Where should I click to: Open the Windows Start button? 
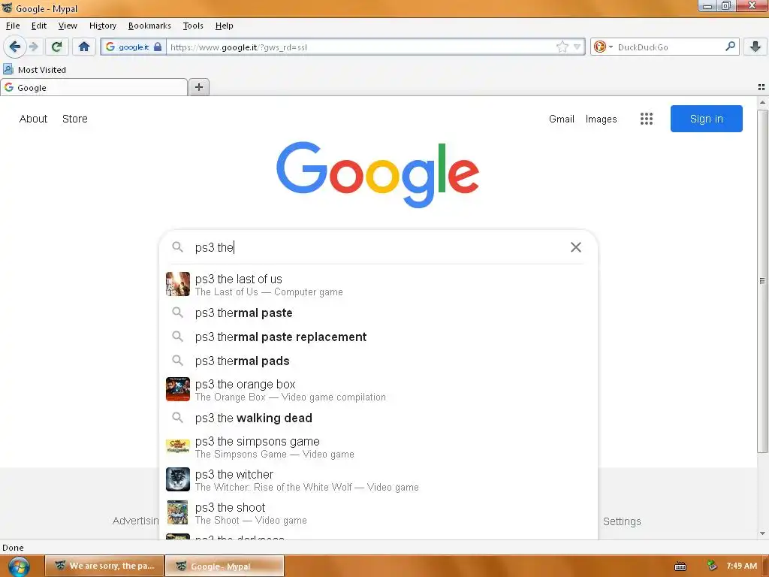tap(18, 566)
